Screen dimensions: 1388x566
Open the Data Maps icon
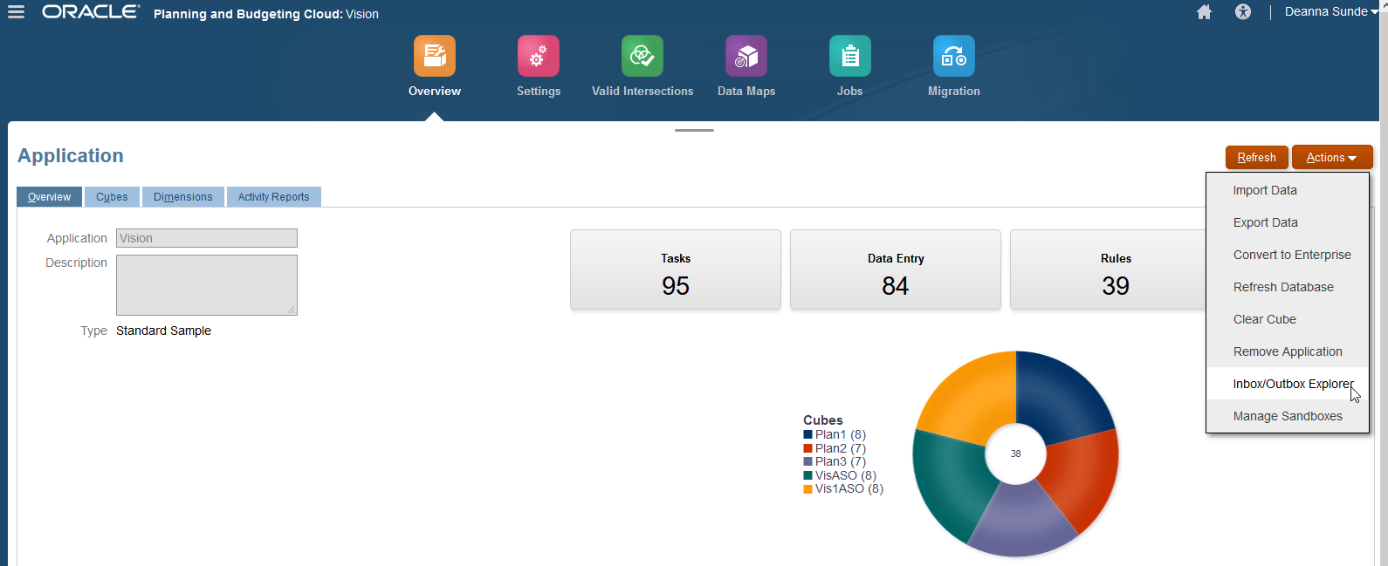(x=746, y=56)
